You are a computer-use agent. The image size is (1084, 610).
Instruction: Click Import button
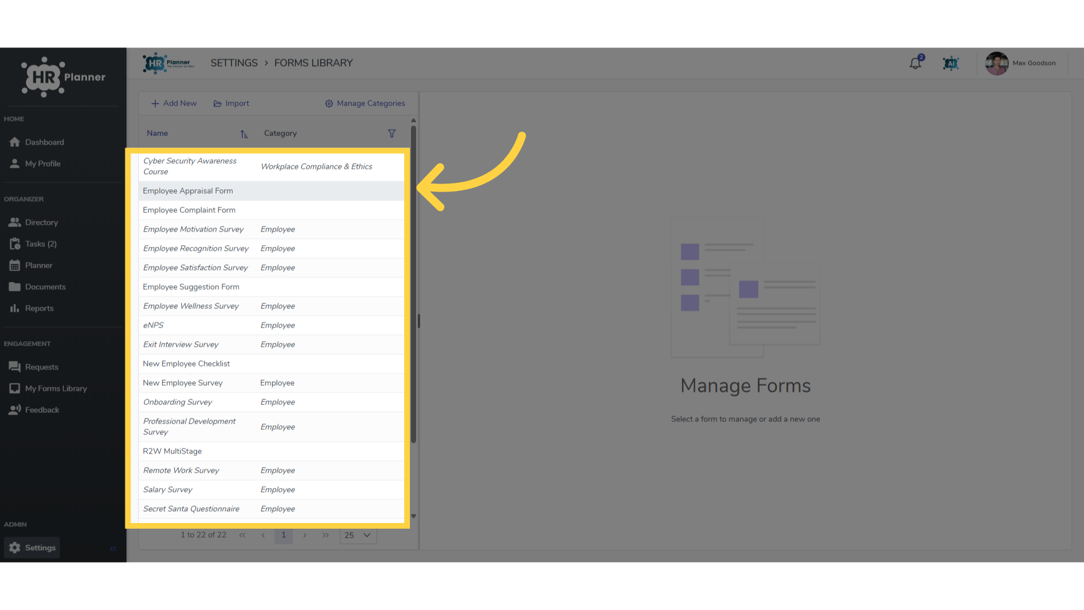[x=231, y=103]
